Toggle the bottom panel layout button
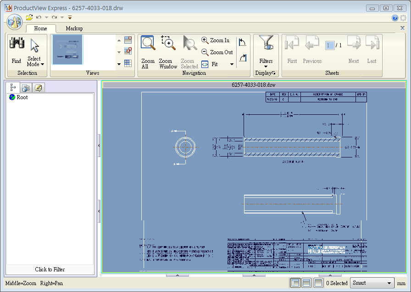This screenshot has height=292, width=411. 306,283
